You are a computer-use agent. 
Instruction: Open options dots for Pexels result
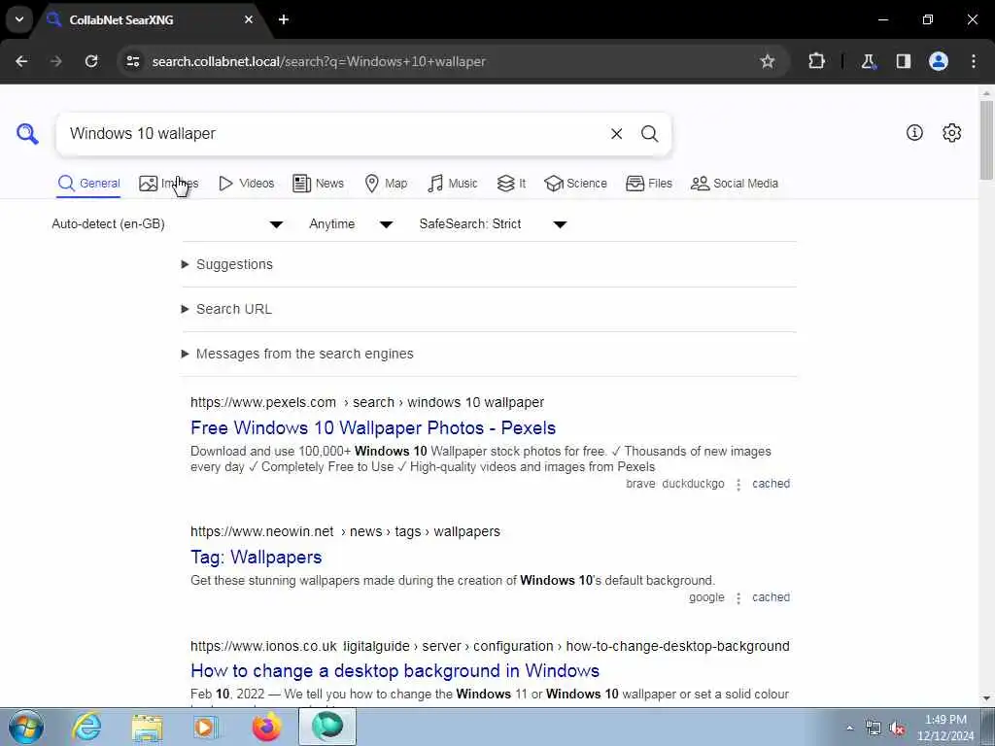(x=738, y=485)
